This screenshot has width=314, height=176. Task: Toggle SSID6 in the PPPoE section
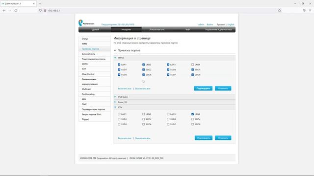143,75
